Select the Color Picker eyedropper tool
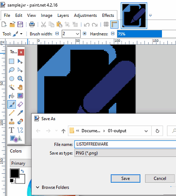The width and height of the screenshot is (176, 196). 20,113
